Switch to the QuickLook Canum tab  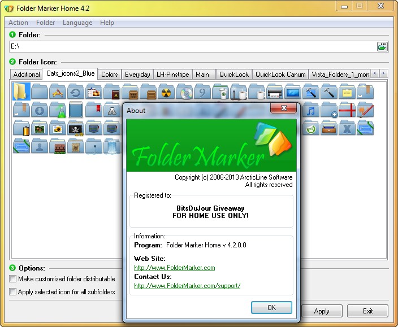(280, 75)
